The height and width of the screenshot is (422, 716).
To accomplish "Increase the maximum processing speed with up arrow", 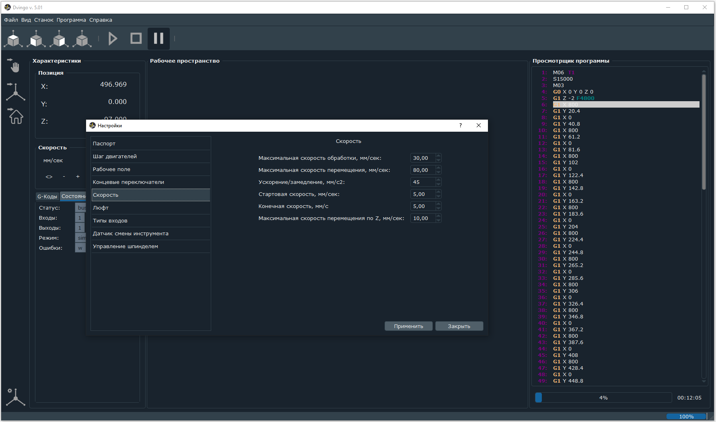I will click(438, 156).
